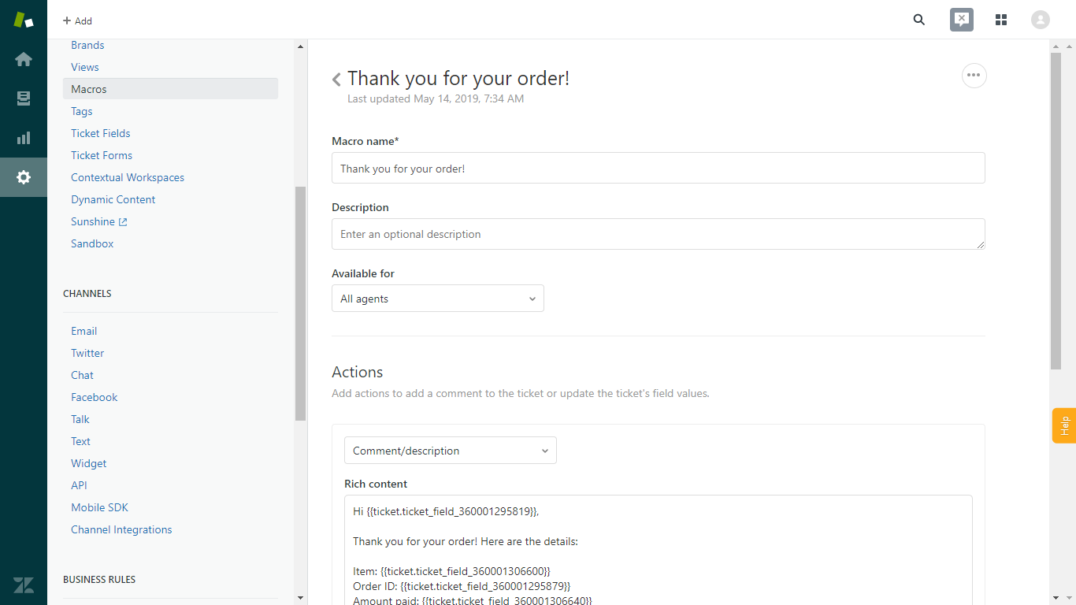Open Views in admin menu
Viewport: 1076px width, 605px height.
tap(85, 67)
